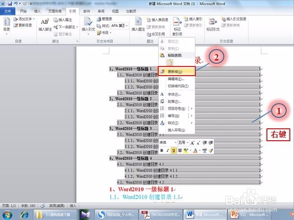Insert a footnote with 插入脚注

(x=44, y=24)
